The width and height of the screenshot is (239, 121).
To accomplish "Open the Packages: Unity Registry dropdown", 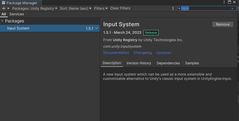I will point(35,8).
